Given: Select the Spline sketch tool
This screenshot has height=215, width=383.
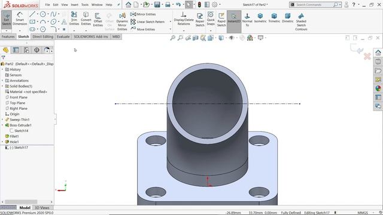Looking at the screenshot, I should click(53, 14).
